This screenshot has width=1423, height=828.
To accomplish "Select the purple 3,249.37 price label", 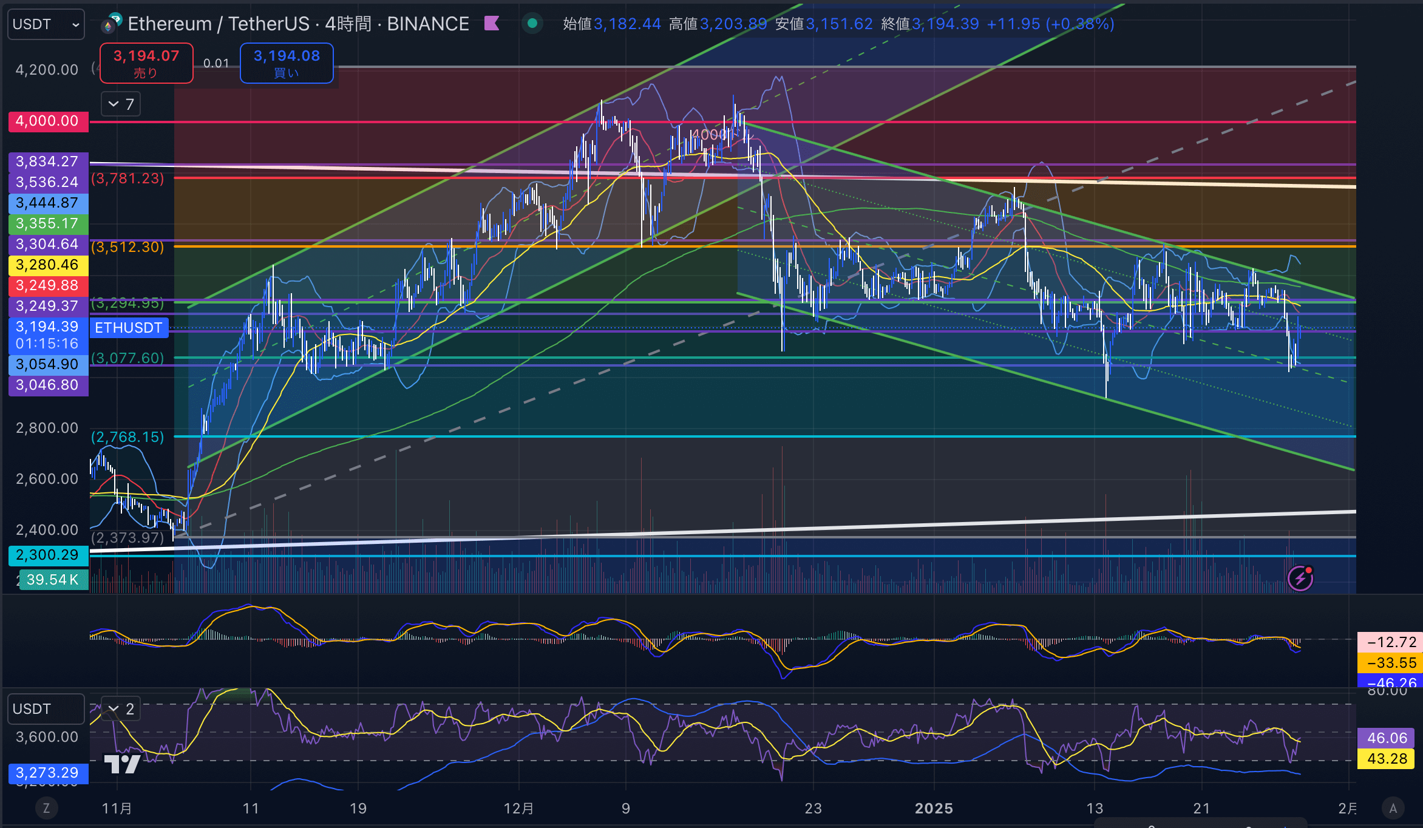I will [48, 306].
